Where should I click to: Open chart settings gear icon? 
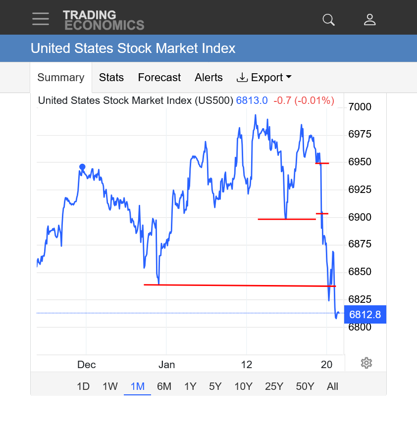(x=366, y=363)
